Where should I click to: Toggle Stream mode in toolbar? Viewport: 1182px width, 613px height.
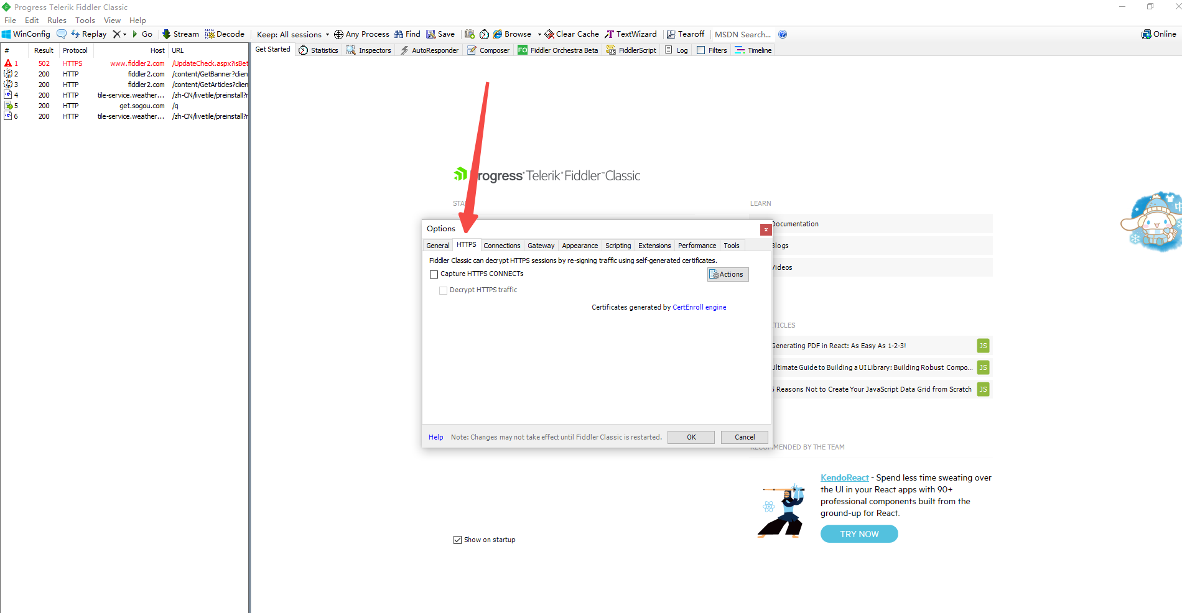coord(180,34)
